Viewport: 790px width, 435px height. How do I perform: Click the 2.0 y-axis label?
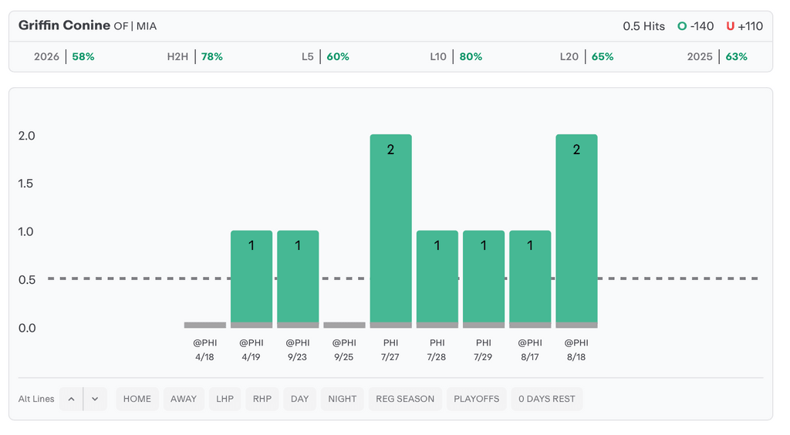pos(27,136)
